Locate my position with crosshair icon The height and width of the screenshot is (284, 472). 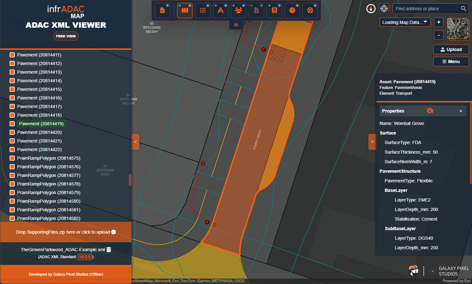(x=384, y=9)
